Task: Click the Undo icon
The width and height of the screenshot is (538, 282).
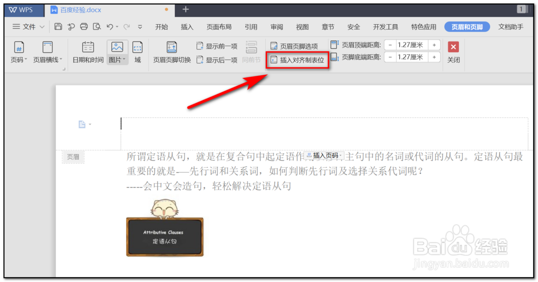Action: coord(110,26)
